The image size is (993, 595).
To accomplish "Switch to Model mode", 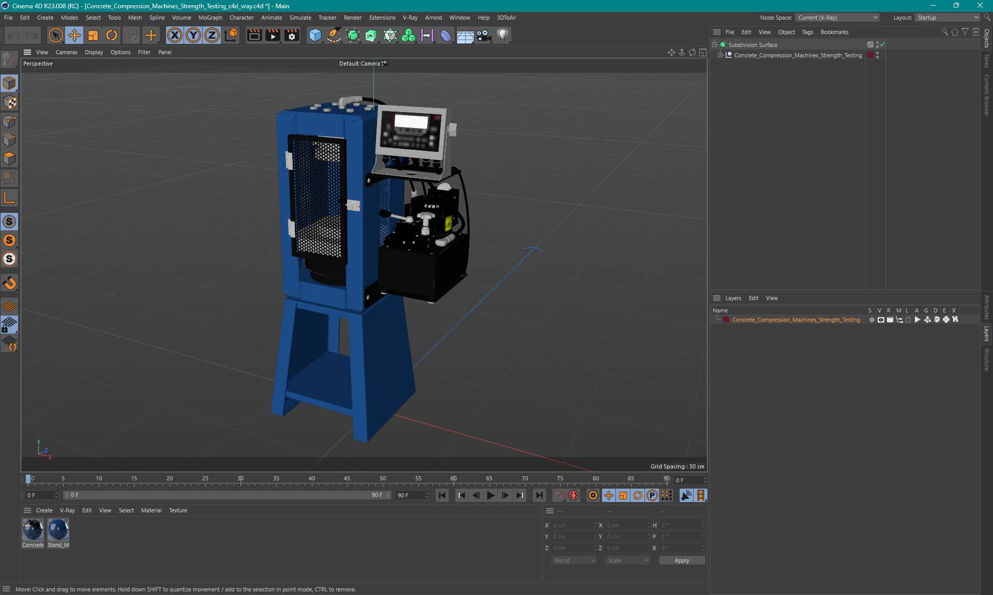I will click(x=9, y=83).
